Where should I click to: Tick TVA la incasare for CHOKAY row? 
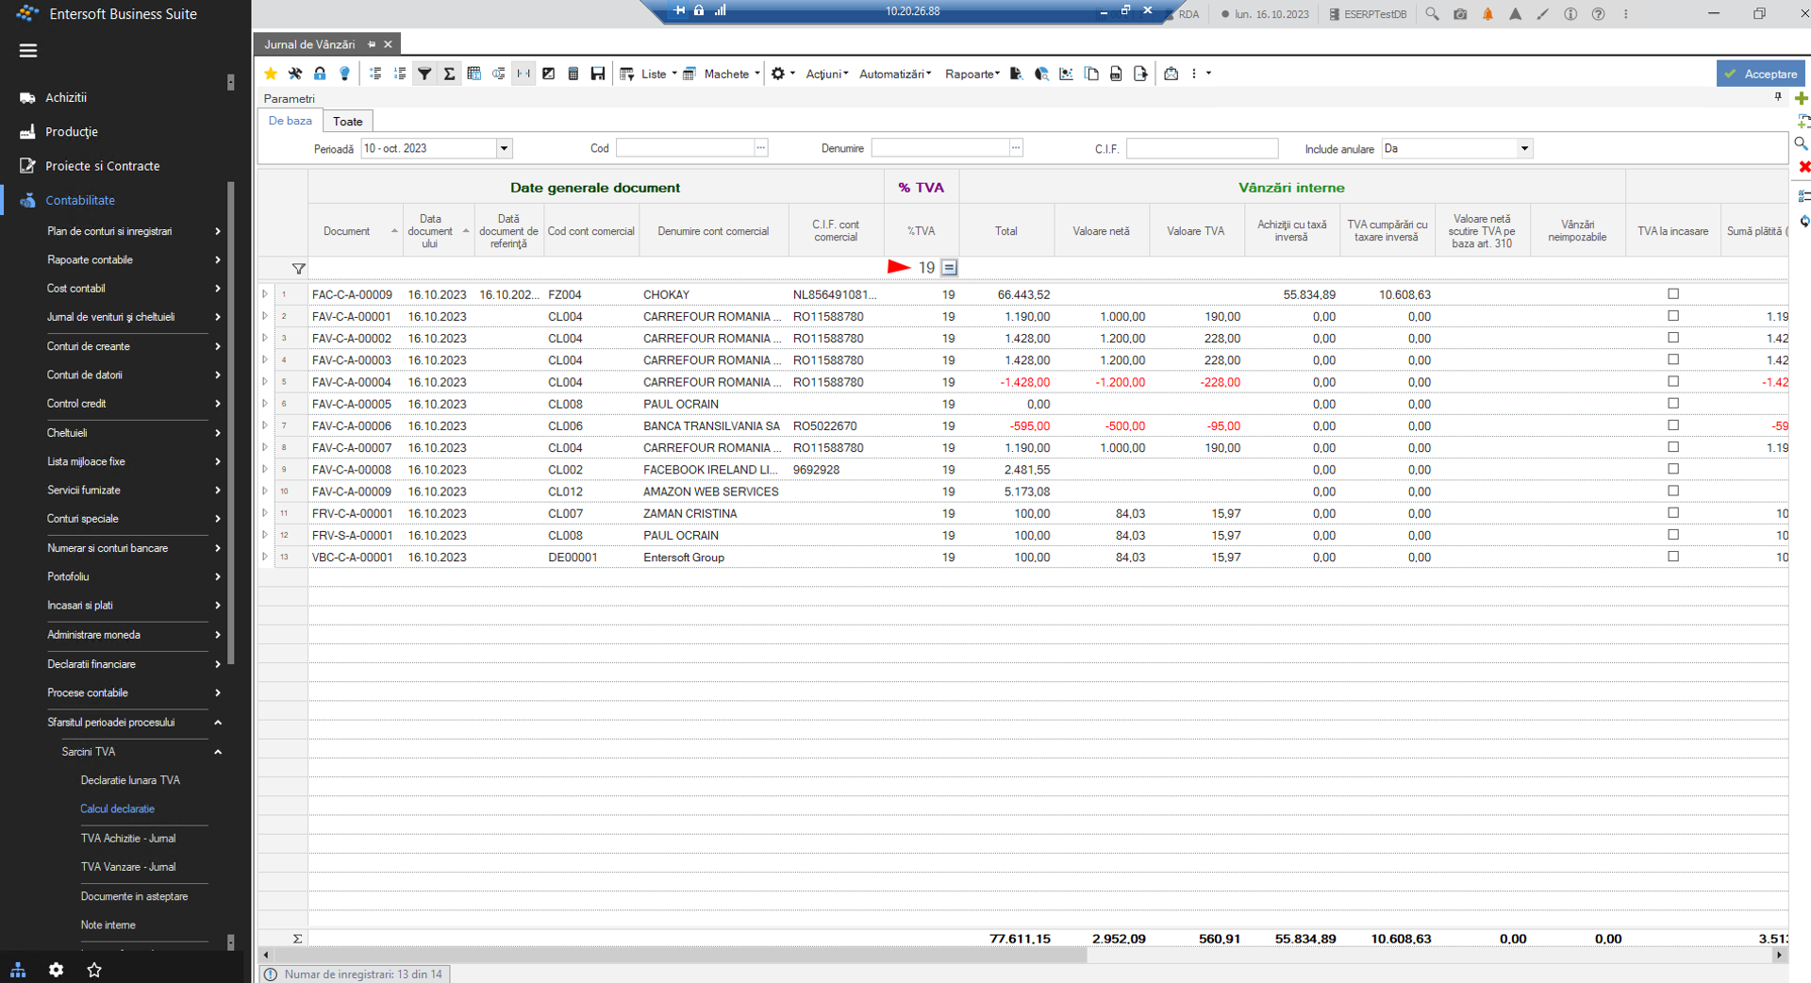[x=1673, y=294]
